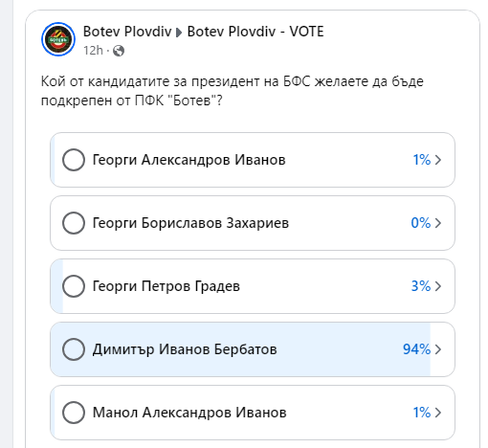Image resolution: width=488 pixels, height=448 pixels.
Task: Select the Георги Петров Градев radio option
Action: coord(74,286)
